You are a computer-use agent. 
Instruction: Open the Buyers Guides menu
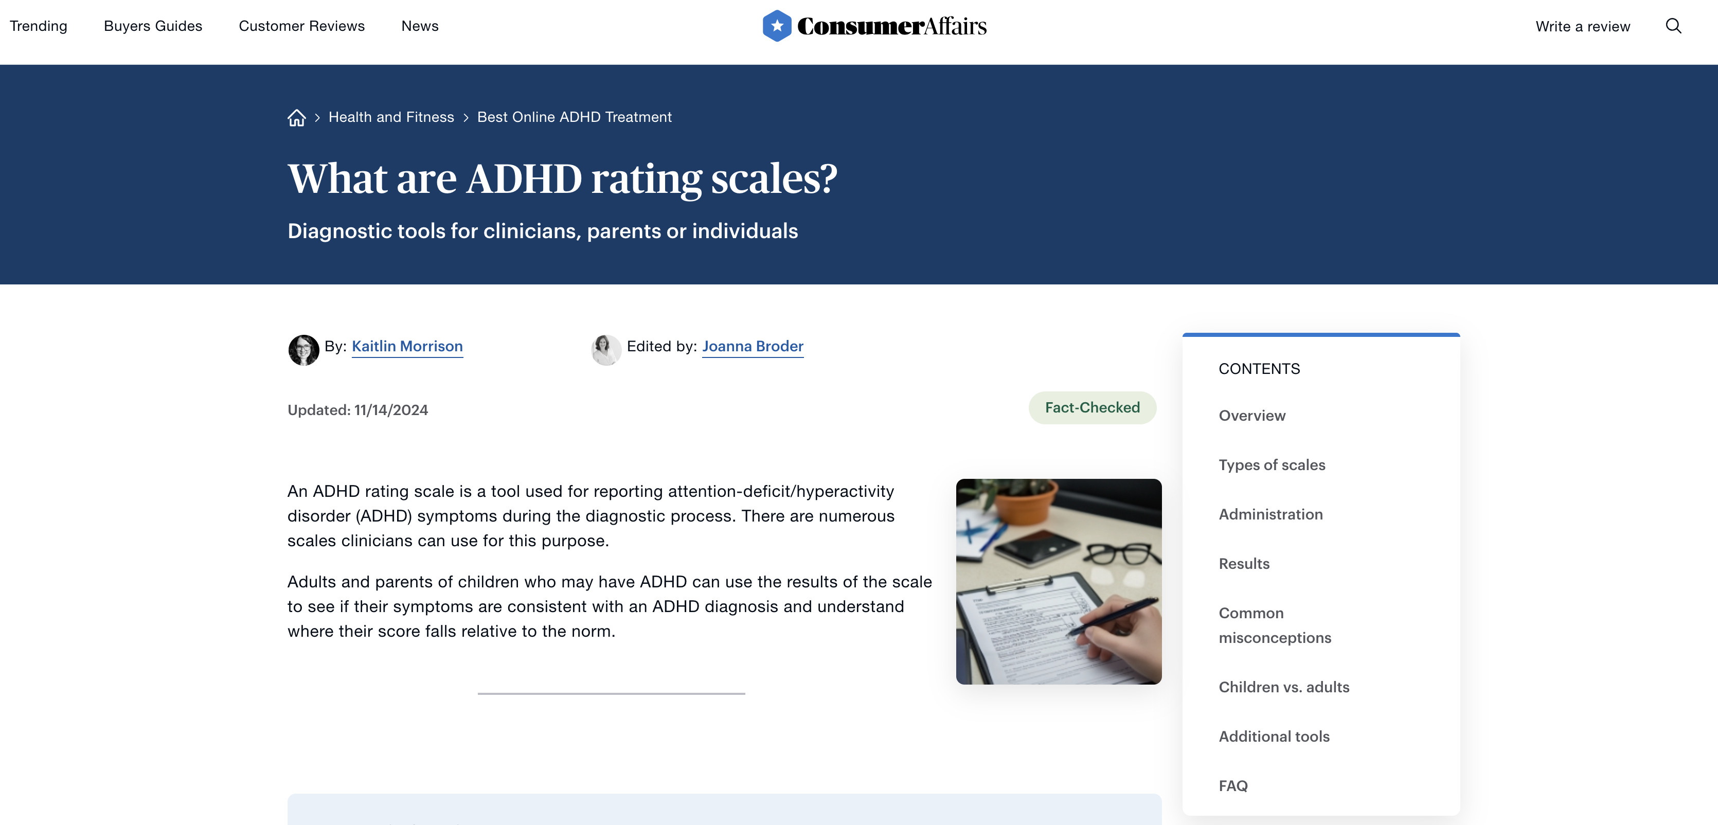point(153,26)
